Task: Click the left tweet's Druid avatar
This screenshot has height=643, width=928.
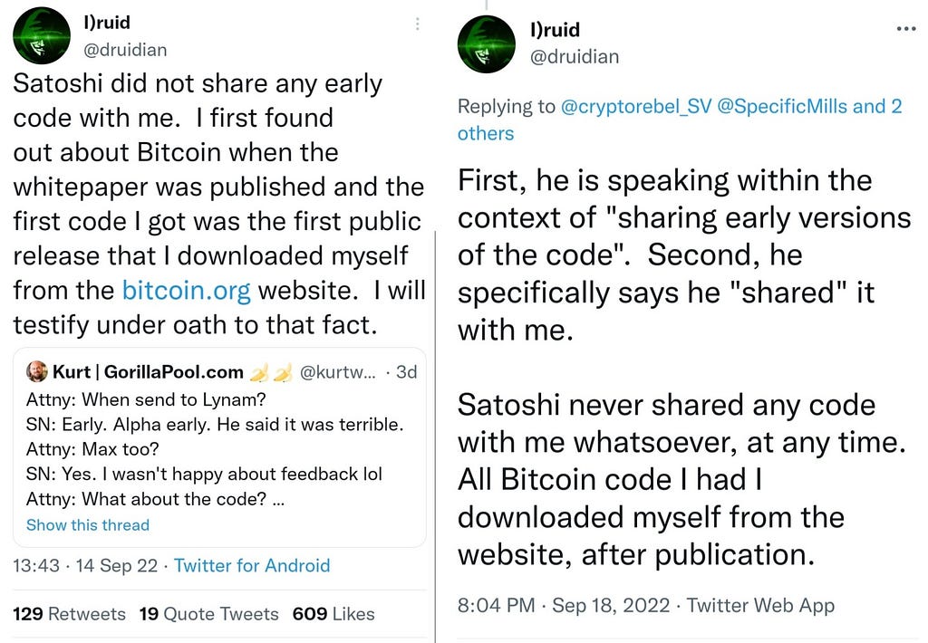Action: [x=42, y=35]
